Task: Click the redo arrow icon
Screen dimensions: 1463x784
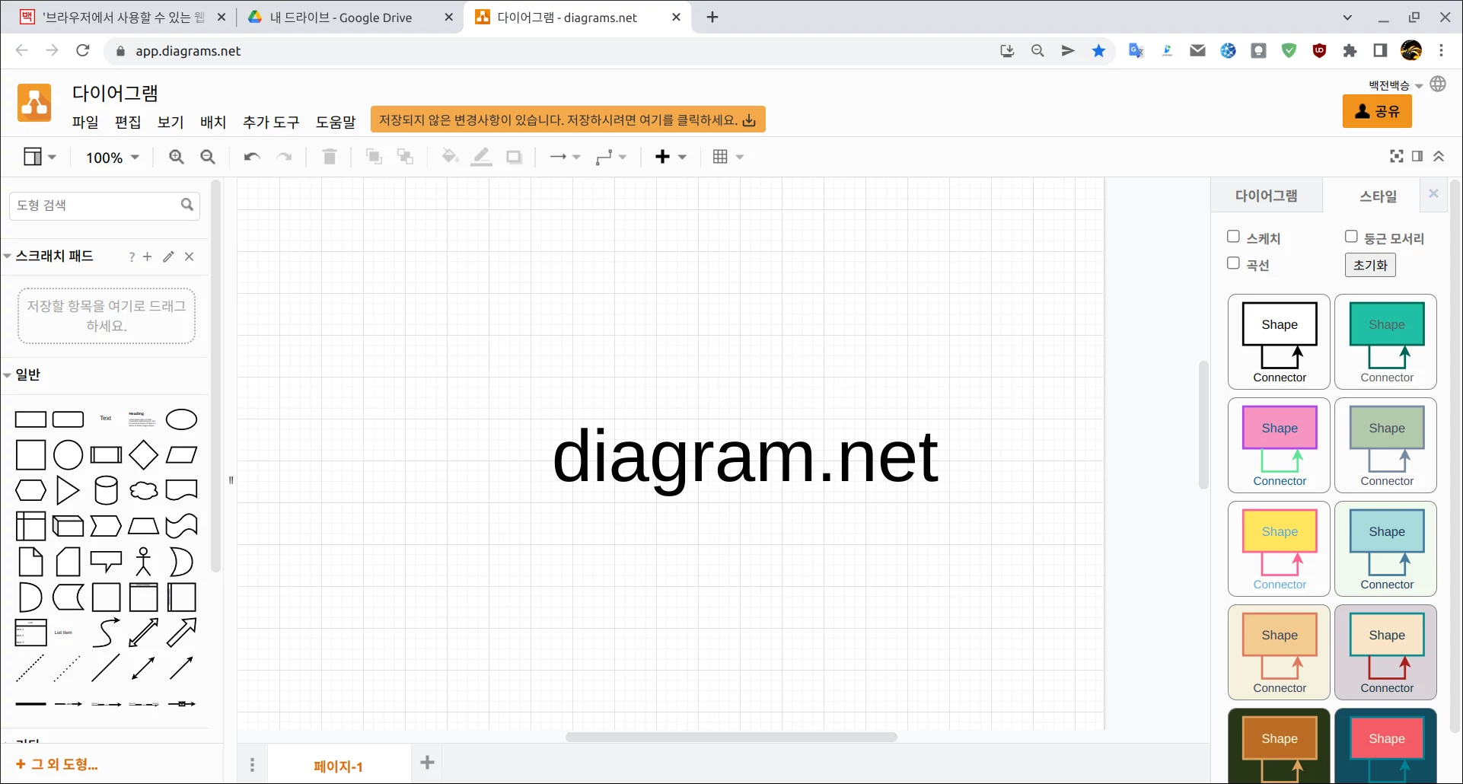Action: tap(285, 157)
